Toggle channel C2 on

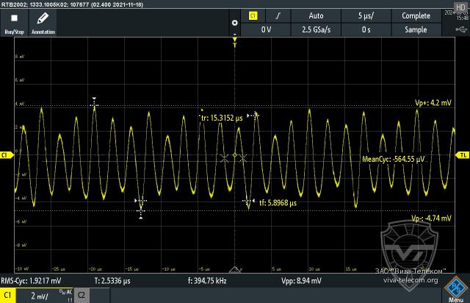[x=82, y=295]
